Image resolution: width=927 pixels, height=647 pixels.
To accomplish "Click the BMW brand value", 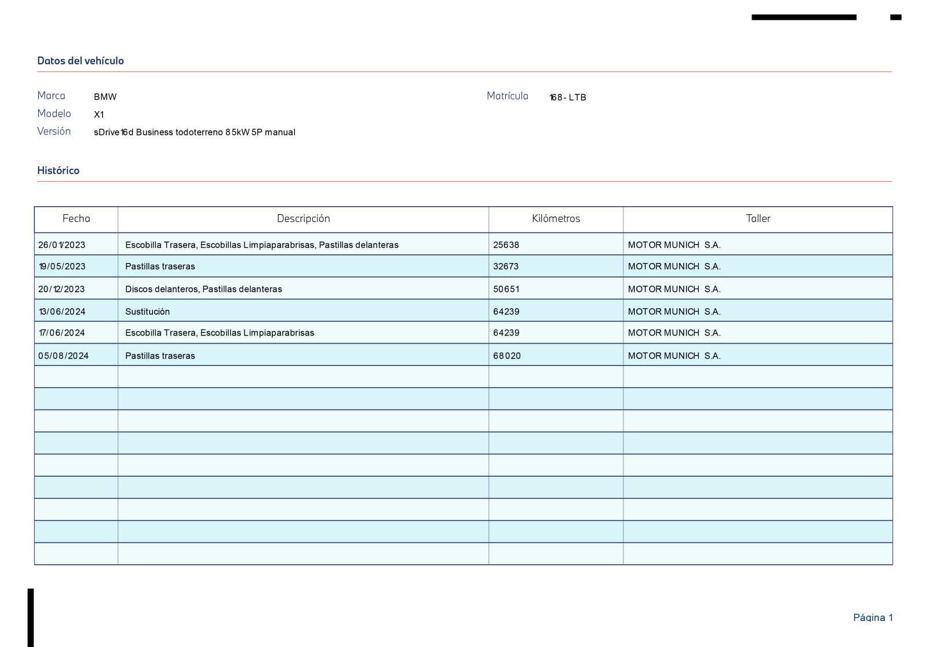I will (x=105, y=97).
